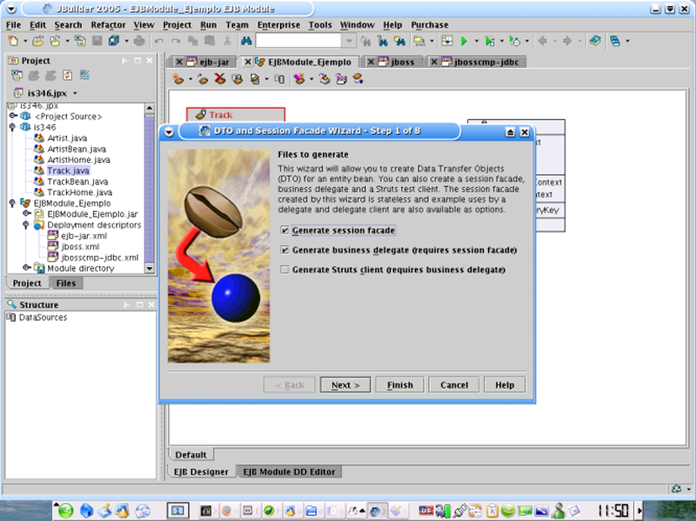Switch to EJB Module DD Editor tab
This screenshot has width=696, height=521.
289,471
